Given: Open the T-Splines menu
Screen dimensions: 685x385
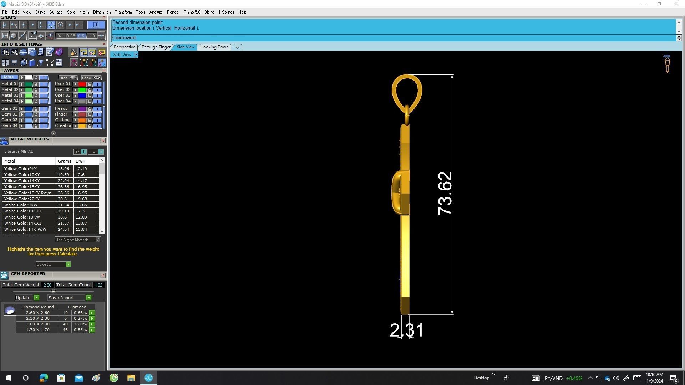Looking at the screenshot, I should [x=226, y=12].
